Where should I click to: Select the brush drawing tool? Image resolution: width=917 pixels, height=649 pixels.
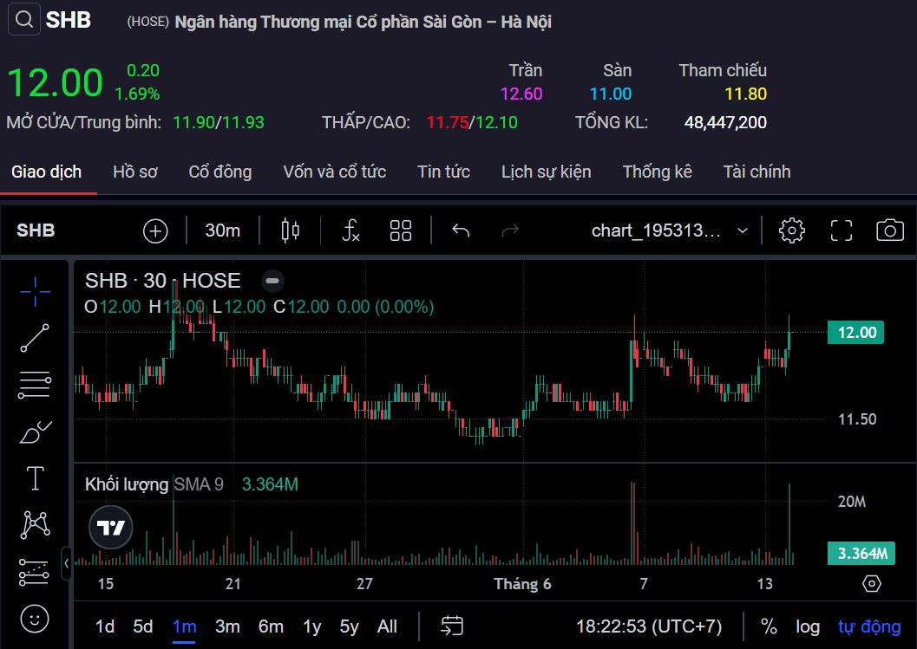click(x=35, y=431)
